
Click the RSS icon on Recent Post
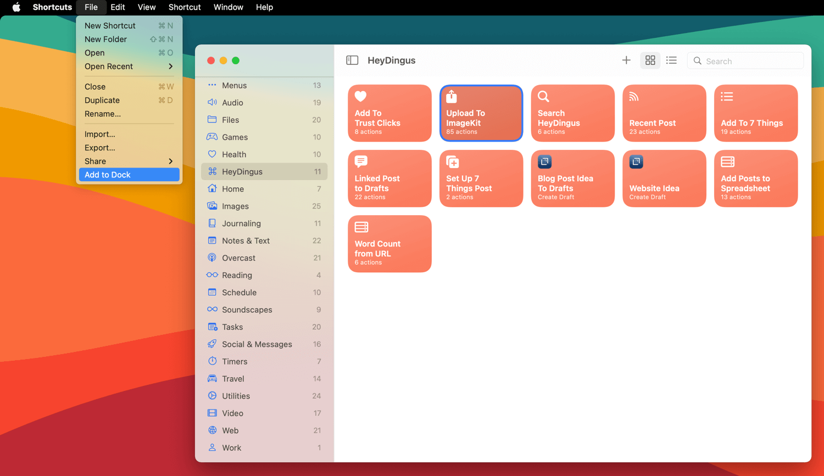634,97
